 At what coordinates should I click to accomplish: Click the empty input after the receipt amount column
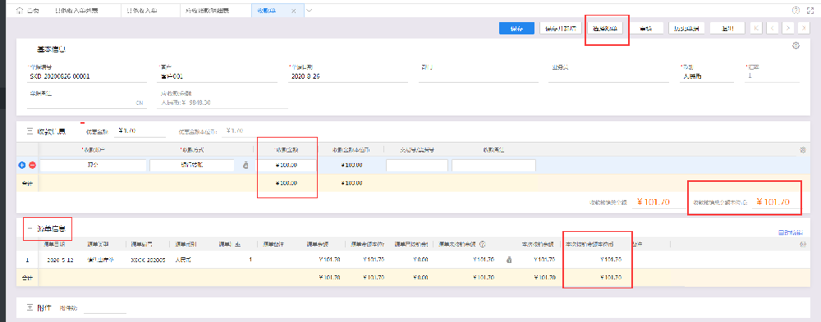417,166
